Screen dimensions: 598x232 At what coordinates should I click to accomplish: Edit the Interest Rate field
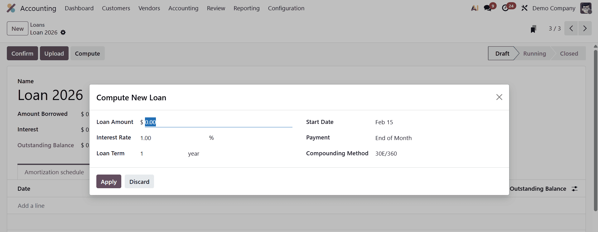click(173, 138)
